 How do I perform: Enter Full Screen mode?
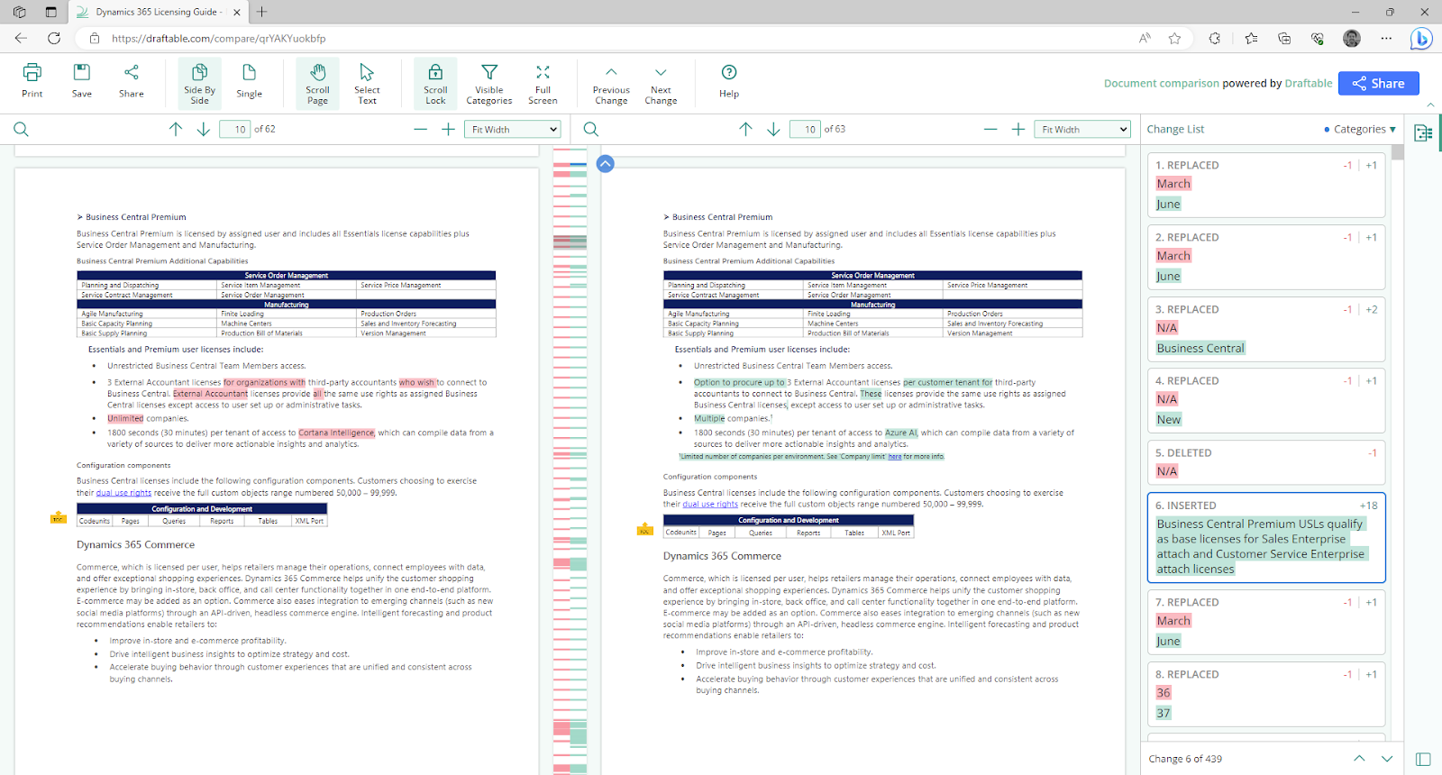543,84
